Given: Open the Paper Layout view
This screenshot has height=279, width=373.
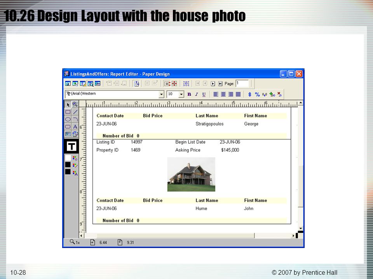Looking at the screenshot, I should pyautogui.click(x=83, y=84).
